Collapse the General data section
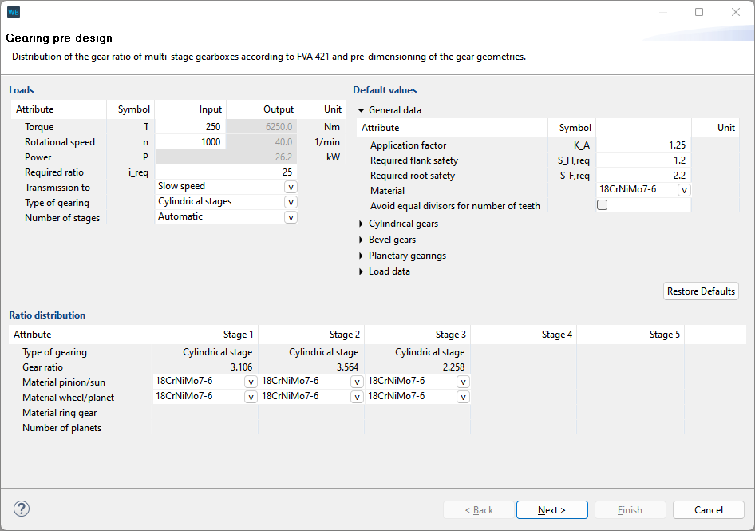755x531 pixels. tap(362, 110)
